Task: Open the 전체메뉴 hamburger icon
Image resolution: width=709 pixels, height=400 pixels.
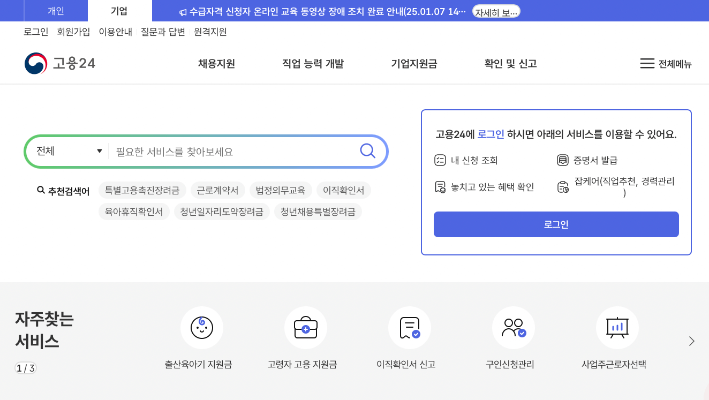Action: [647, 63]
